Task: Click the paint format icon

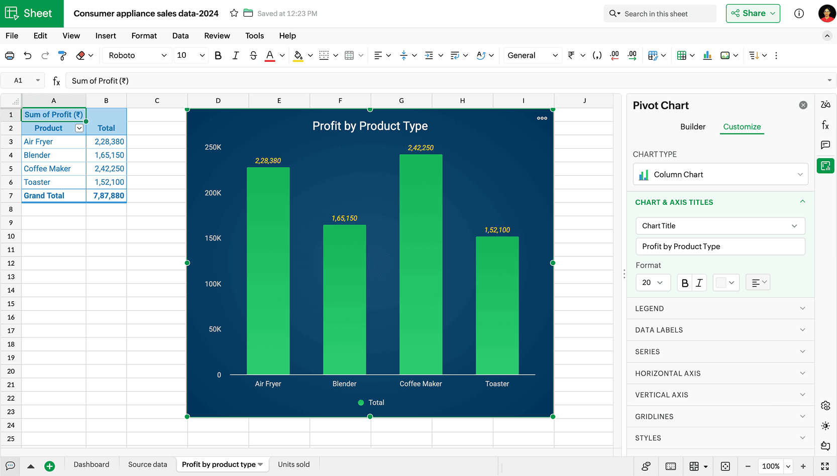Action: (x=62, y=56)
